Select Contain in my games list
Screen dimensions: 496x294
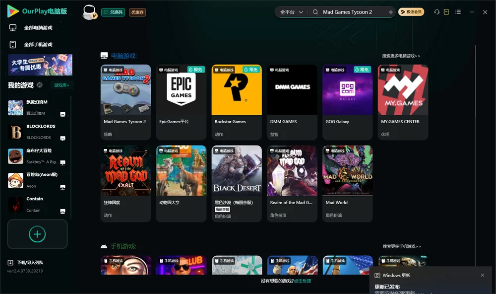pyautogui.click(x=37, y=204)
